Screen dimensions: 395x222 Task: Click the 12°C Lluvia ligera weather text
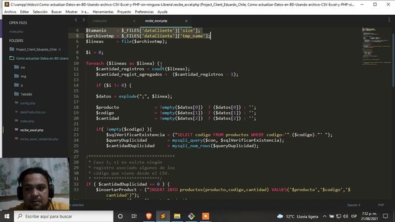click(x=302, y=216)
